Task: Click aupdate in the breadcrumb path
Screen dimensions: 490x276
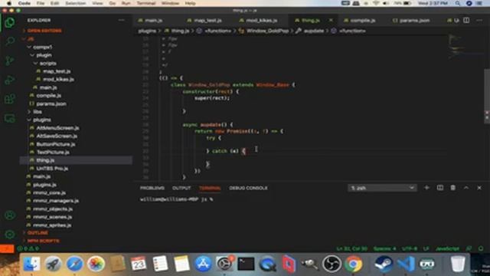Action: [x=313, y=31]
